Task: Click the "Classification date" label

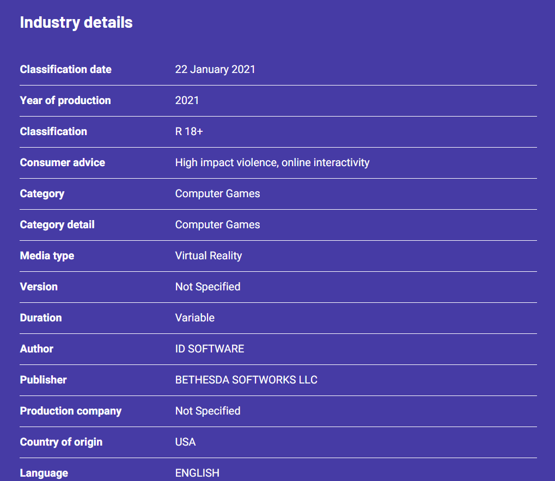Action: pyautogui.click(x=65, y=69)
